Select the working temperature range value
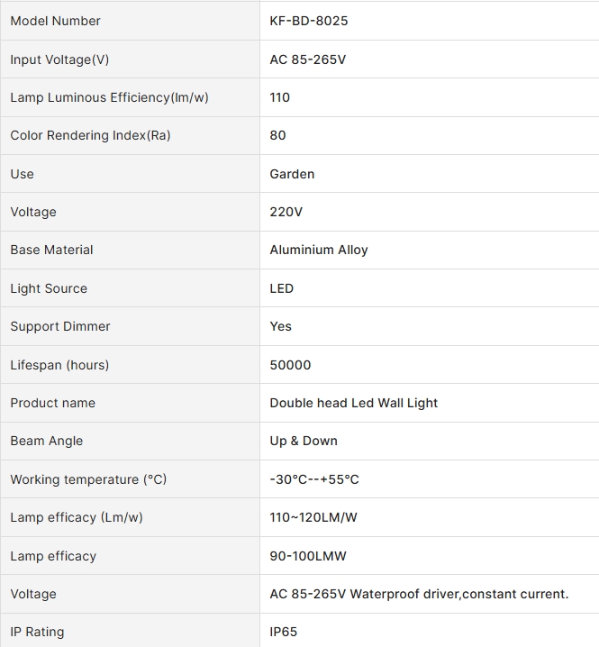This screenshot has width=599, height=647. coord(314,479)
